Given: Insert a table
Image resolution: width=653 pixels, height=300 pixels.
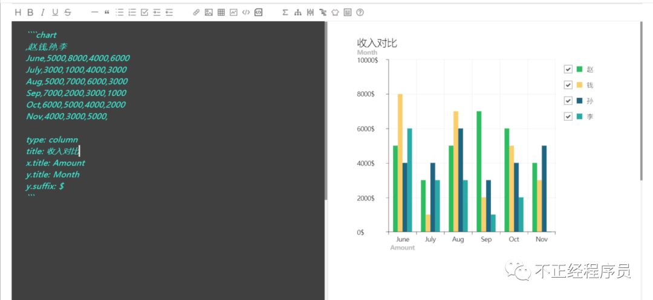Looking at the screenshot, I should pyautogui.click(x=221, y=13).
